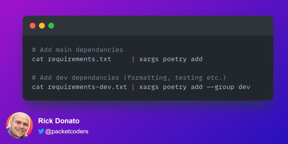Viewport: 288px width, 144px height.
Task: Click the Twitter bird icon
Action: [x=41, y=131]
